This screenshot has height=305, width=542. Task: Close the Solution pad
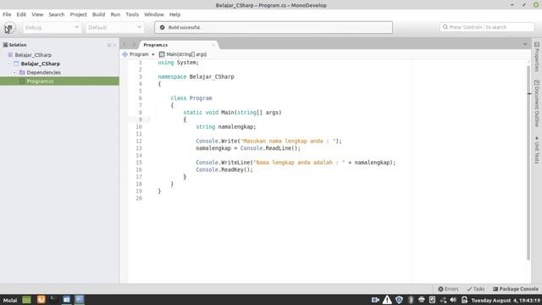pos(115,45)
